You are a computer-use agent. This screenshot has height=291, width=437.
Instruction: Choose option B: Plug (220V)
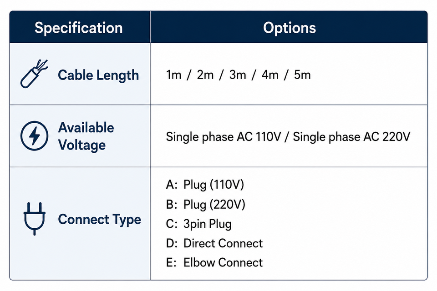[206, 205]
